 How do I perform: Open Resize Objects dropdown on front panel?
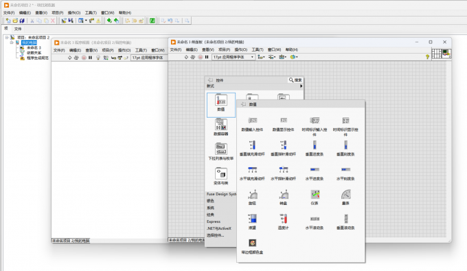pyautogui.click(x=282, y=57)
